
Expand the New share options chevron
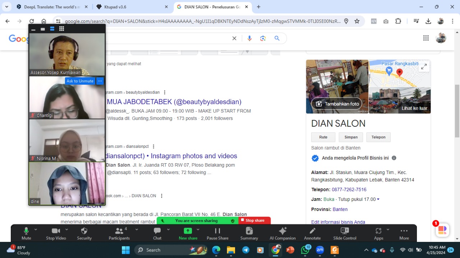click(x=197, y=230)
